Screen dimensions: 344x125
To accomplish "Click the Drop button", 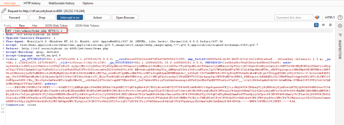I will click(x=42, y=17).
